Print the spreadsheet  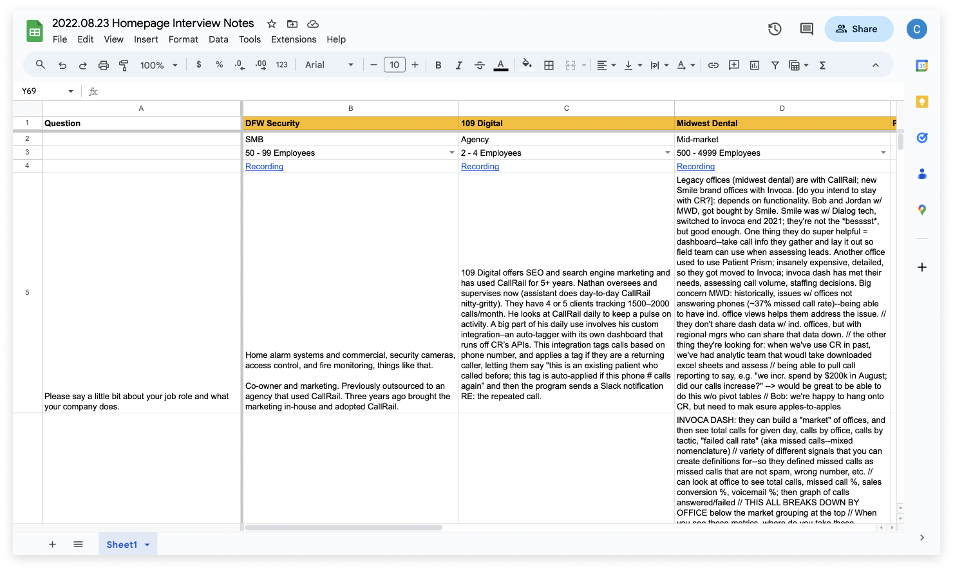pos(103,65)
